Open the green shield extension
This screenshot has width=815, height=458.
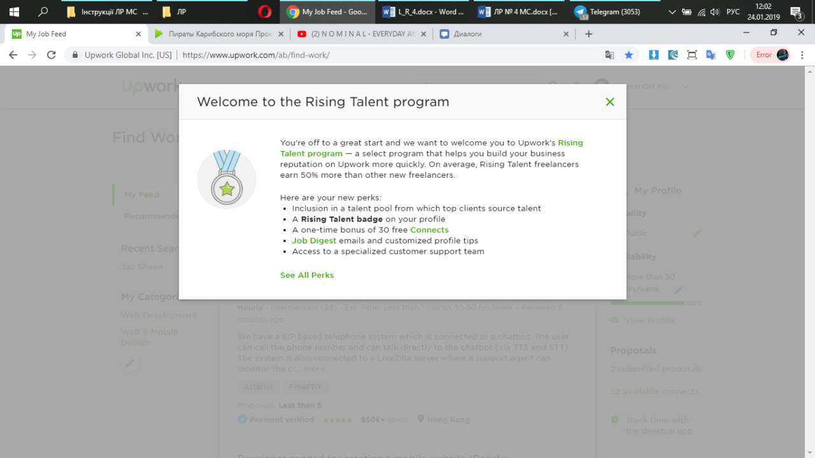[730, 55]
